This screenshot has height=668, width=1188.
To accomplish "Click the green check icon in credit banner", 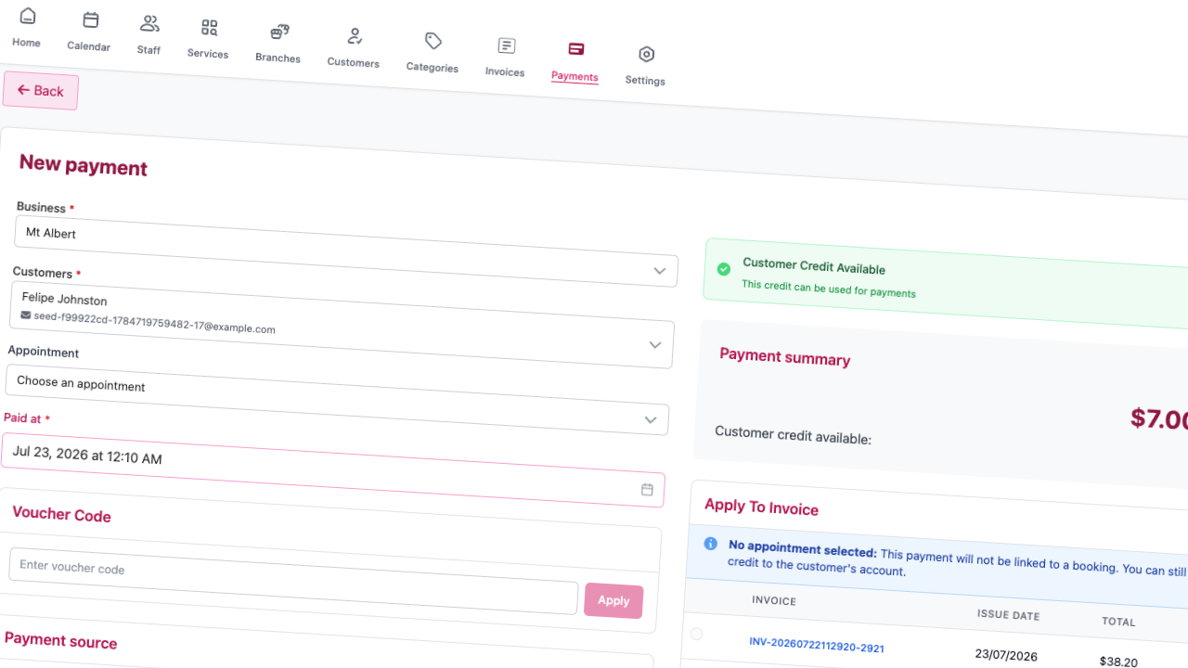I will (724, 269).
